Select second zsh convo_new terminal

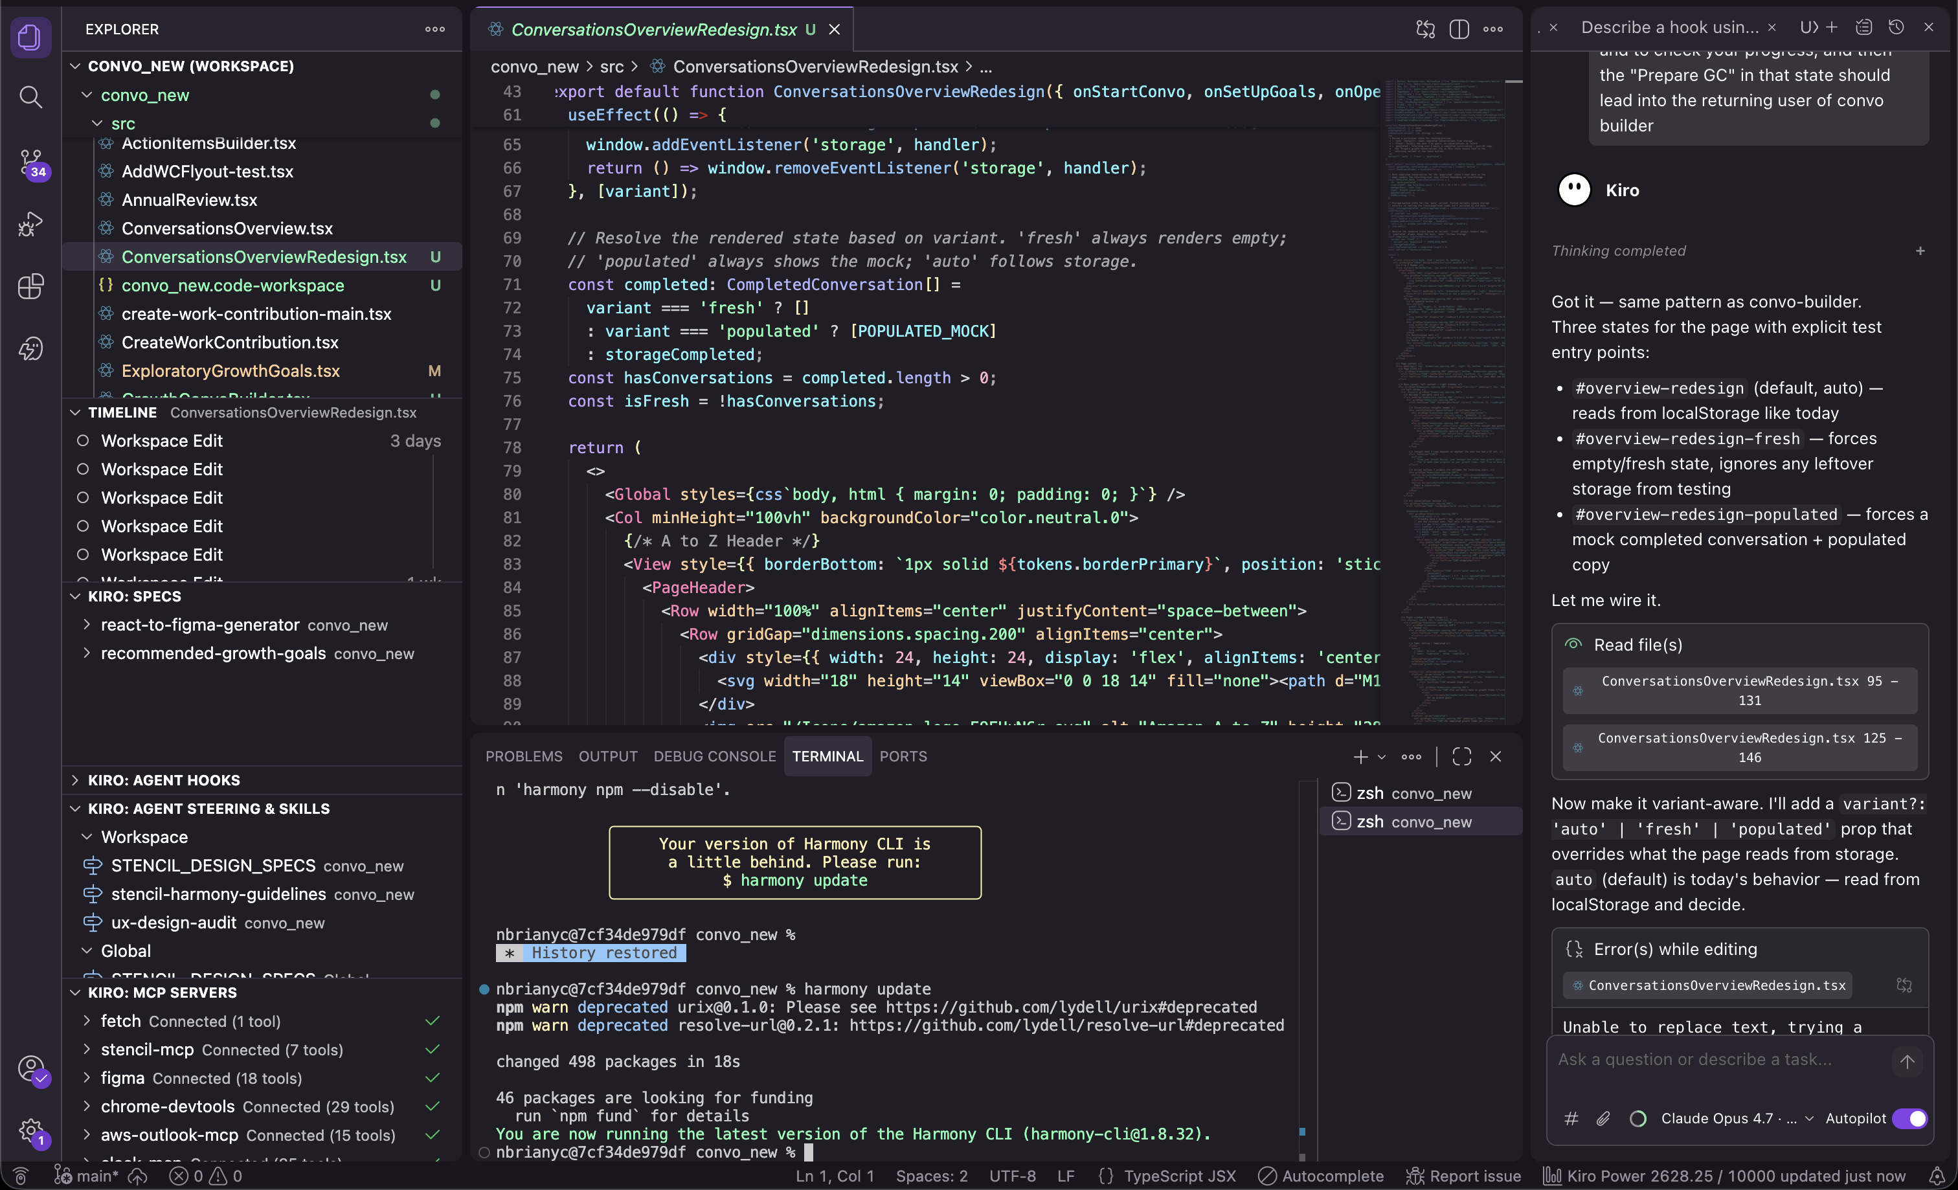coord(1421,822)
